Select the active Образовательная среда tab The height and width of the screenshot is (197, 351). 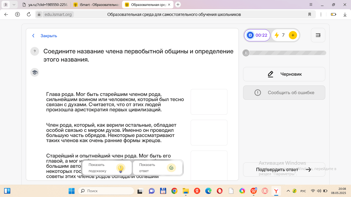point(148,5)
